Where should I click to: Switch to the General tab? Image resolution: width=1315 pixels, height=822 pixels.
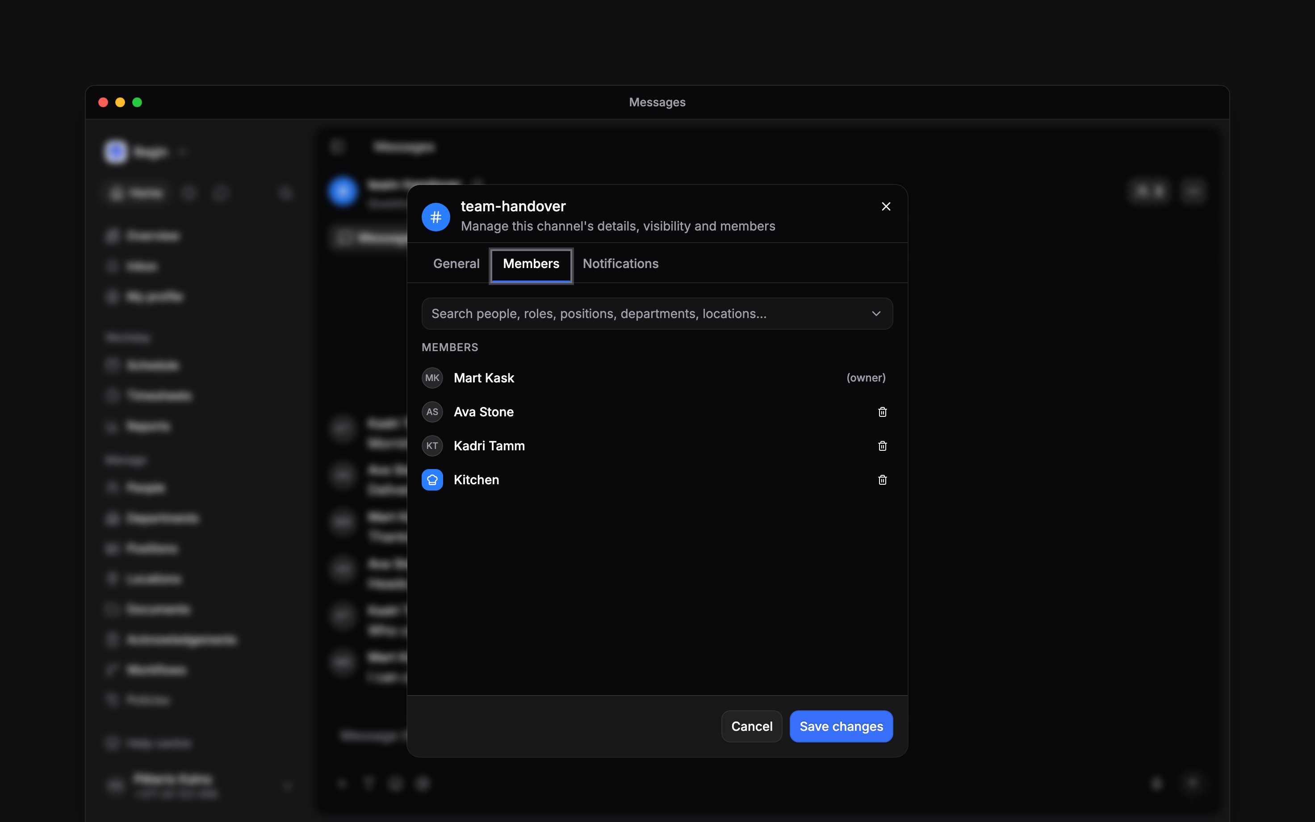456,264
